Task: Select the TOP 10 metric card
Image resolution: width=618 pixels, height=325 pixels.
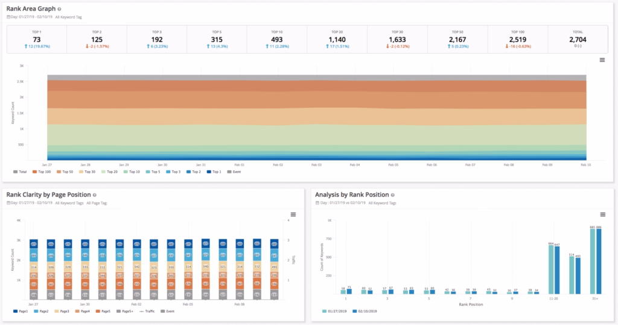Action: [x=277, y=40]
